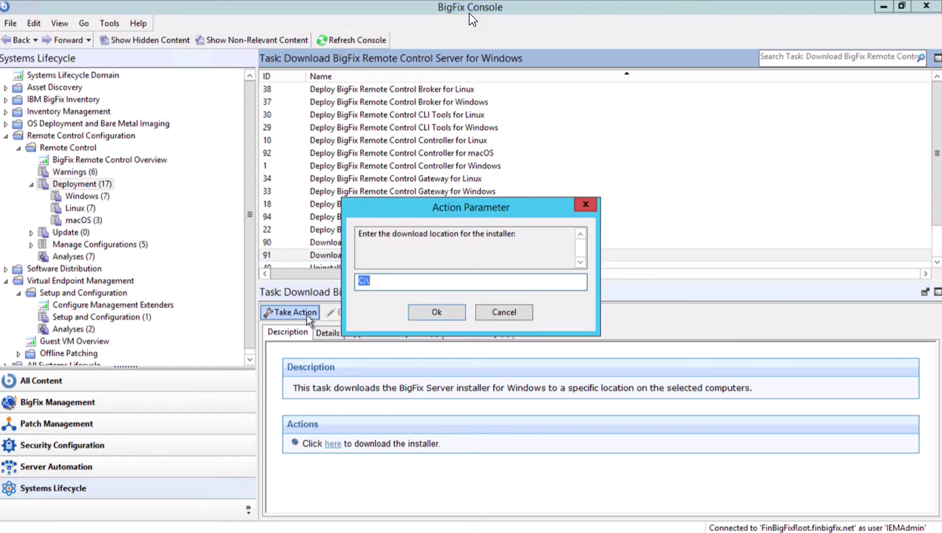Screen dimensions: 942x533
Task: Expand the Asset Discovery tree node
Action: tap(6, 88)
